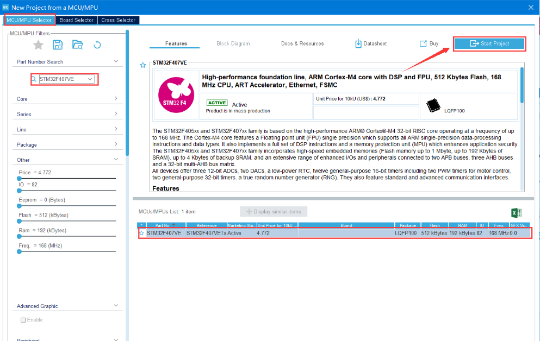Viewport: 540px width, 341px height.
Task: Sort list by Package column header
Action: (408, 225)
